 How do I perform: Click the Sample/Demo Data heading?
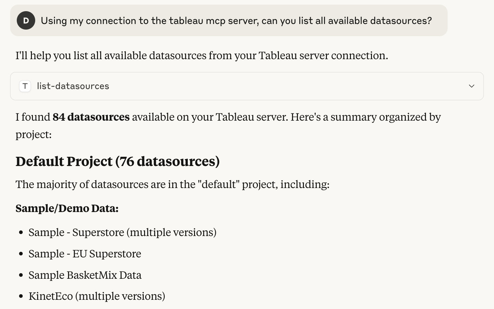point(67,208)
